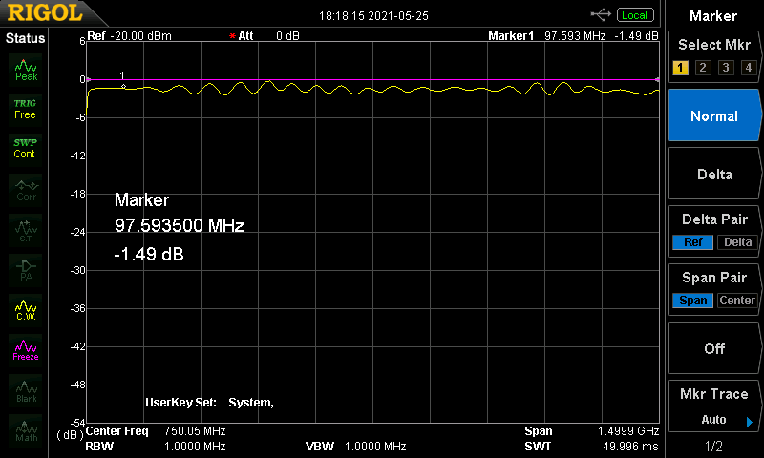Click the SWP Cont sweep icon
Viewport: 764px width, 458px height.
(26, 149)
